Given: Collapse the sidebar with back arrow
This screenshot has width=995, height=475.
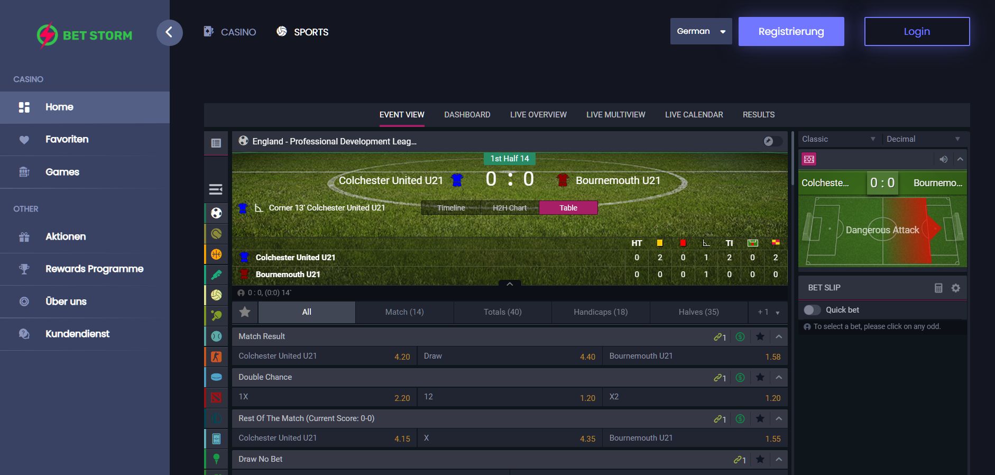Looking at the screenshot, I should click(x=169, y=32).
